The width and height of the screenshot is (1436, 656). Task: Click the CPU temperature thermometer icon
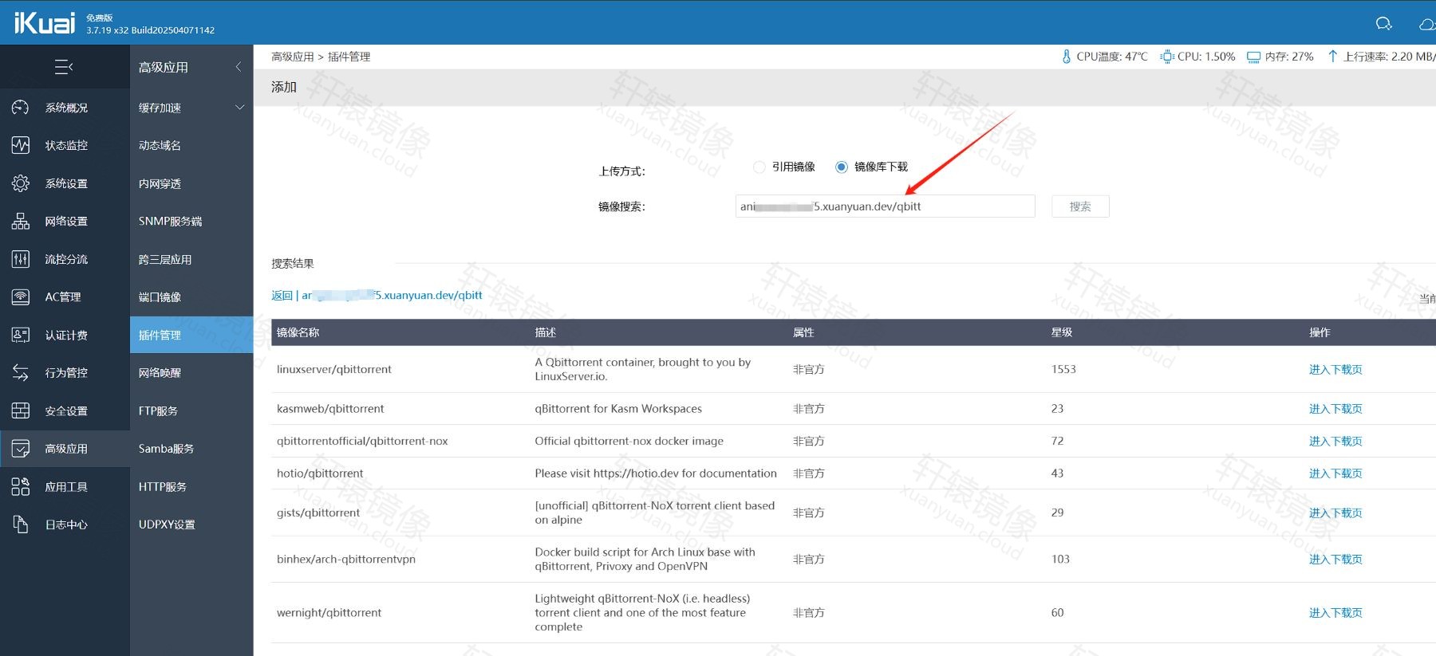[1067, 57]
